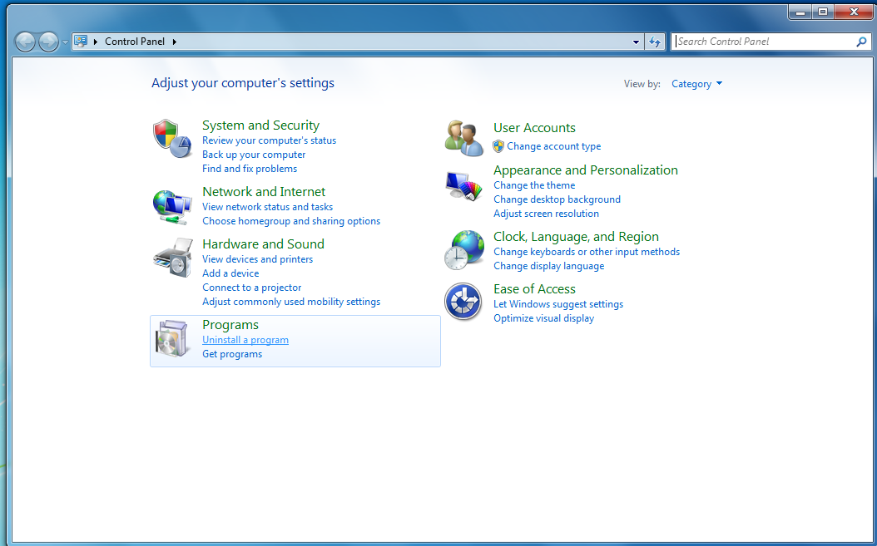Click Change the theme link
Screen dimensions: 877x546
click(534, 185)
